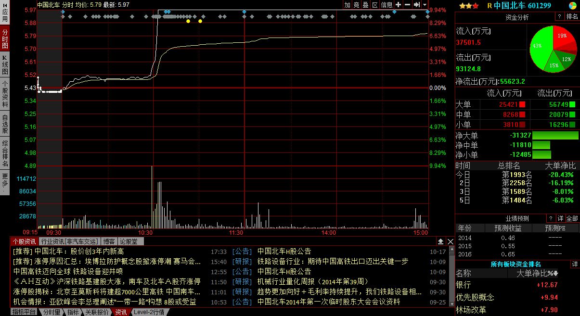Click the 全部 button in 业绩预测 header

coord(572,218)
